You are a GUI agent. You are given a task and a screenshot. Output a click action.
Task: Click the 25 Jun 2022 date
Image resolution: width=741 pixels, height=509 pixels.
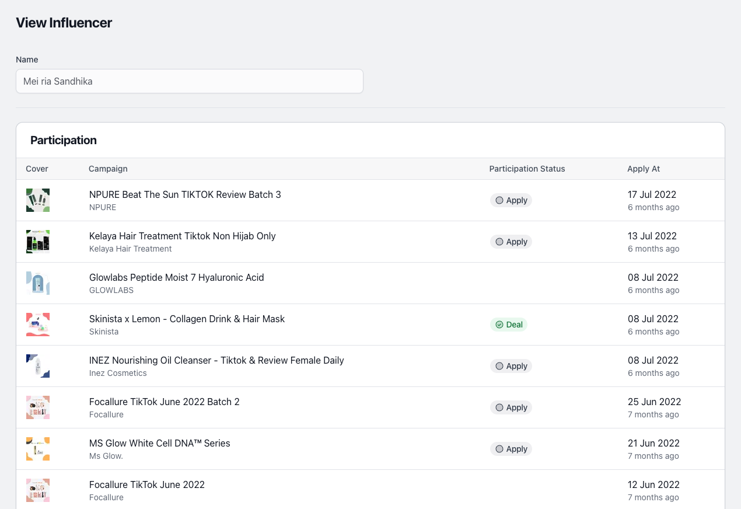click(x=655, y=402)
